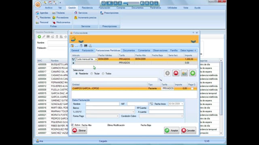Open Residentes in the Gestión ribbon
This screenshot has width=259, height=145.
coord(43,18)
